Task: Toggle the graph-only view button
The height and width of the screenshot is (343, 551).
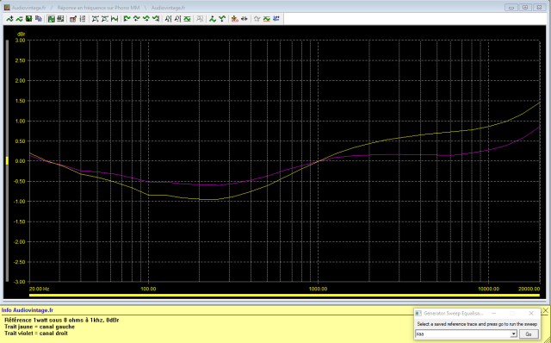Action: click(52, 19)
